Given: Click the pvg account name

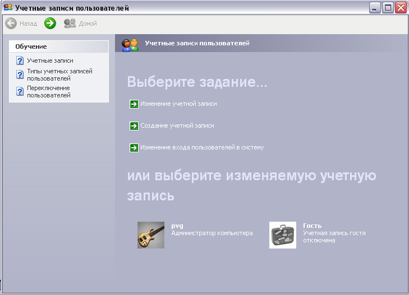Looking at the screenshot, I should tap(177, 226).
